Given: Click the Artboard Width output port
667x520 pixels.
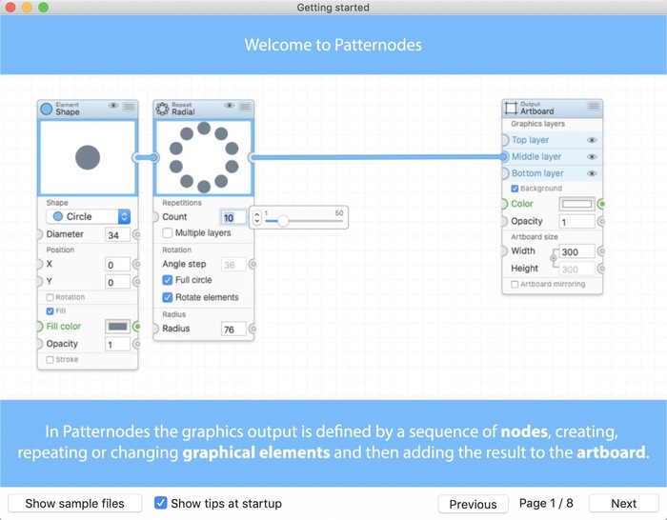Looking at the screenshot, I should tap(601, 251).
